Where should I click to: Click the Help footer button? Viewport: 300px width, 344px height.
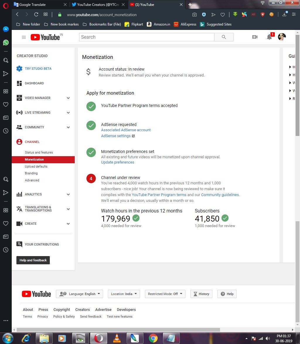pos(227,294)
